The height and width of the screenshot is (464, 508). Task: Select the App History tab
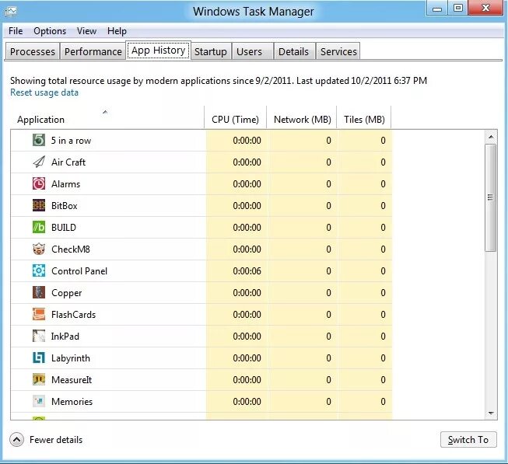click(x=159, y=51)
